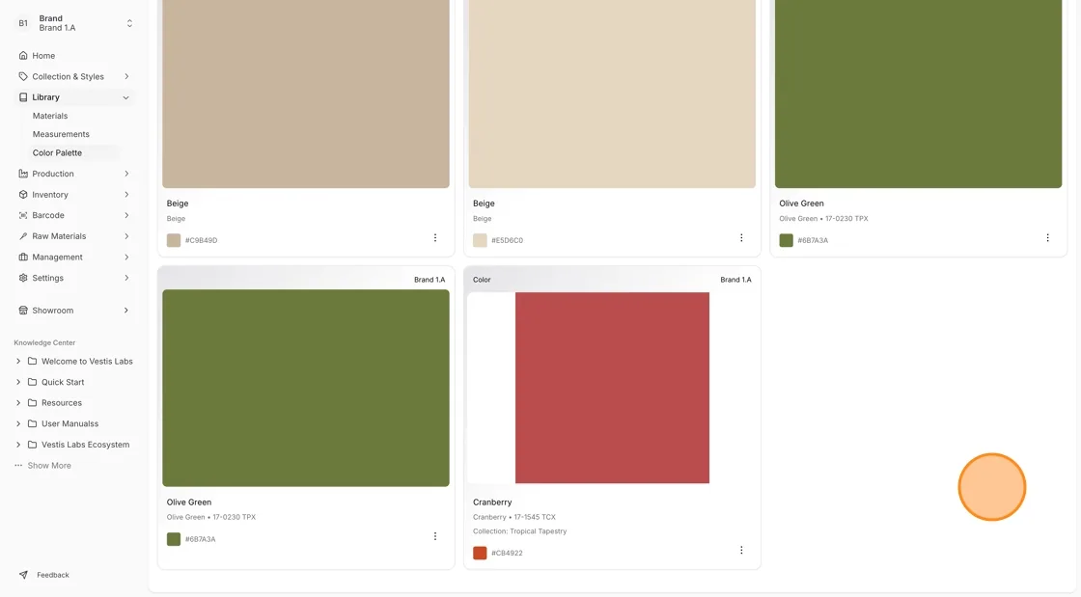
Task: Click the Library book icon
Action: point(23,97)
